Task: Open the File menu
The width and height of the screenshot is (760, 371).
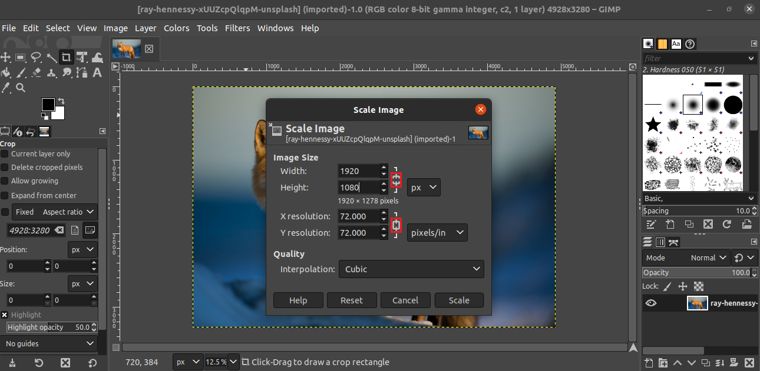Action: coord(9,28)
